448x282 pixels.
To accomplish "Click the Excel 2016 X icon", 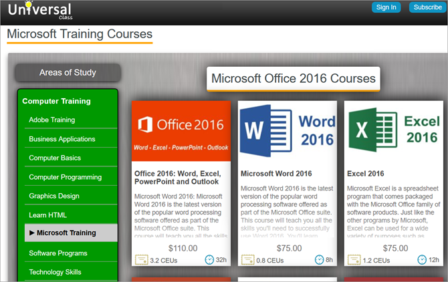I will coord(373,130).
